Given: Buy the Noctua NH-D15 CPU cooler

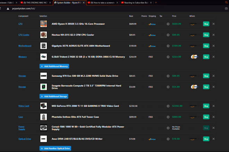Looking at the screenshot, I should tap(206, 35).
